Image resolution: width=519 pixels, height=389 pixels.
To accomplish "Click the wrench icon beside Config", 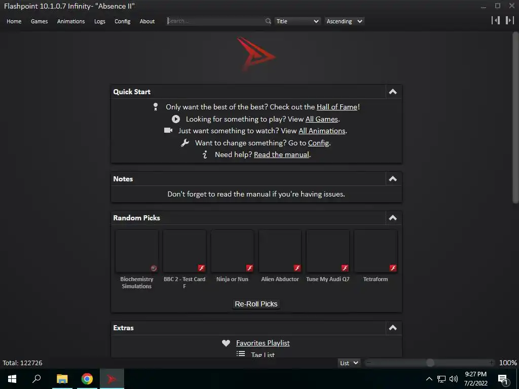I will click(x=185, y=142).
